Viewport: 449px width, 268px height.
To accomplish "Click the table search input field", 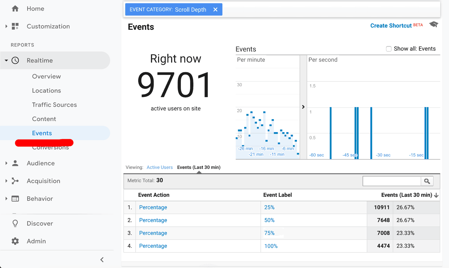I will point(392,181).
